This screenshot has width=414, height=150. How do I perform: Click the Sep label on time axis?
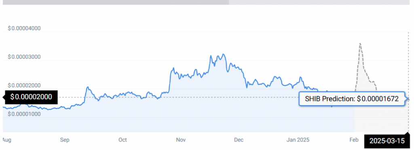pos(65,140)
